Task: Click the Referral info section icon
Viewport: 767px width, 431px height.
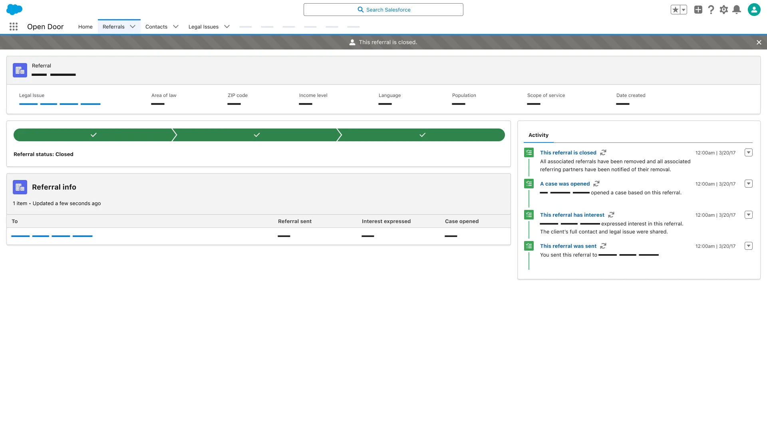Action: tap(20, 187)
